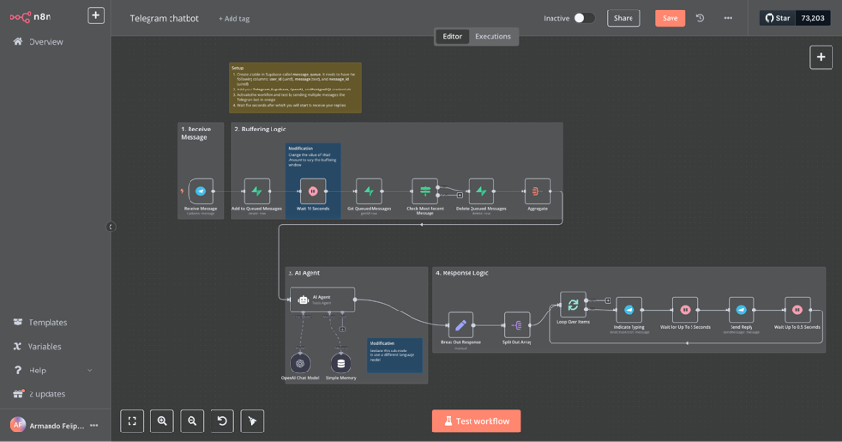Click the plus button beside n8n logo
This screenshot has width=842, height=442.
point(95,15)
